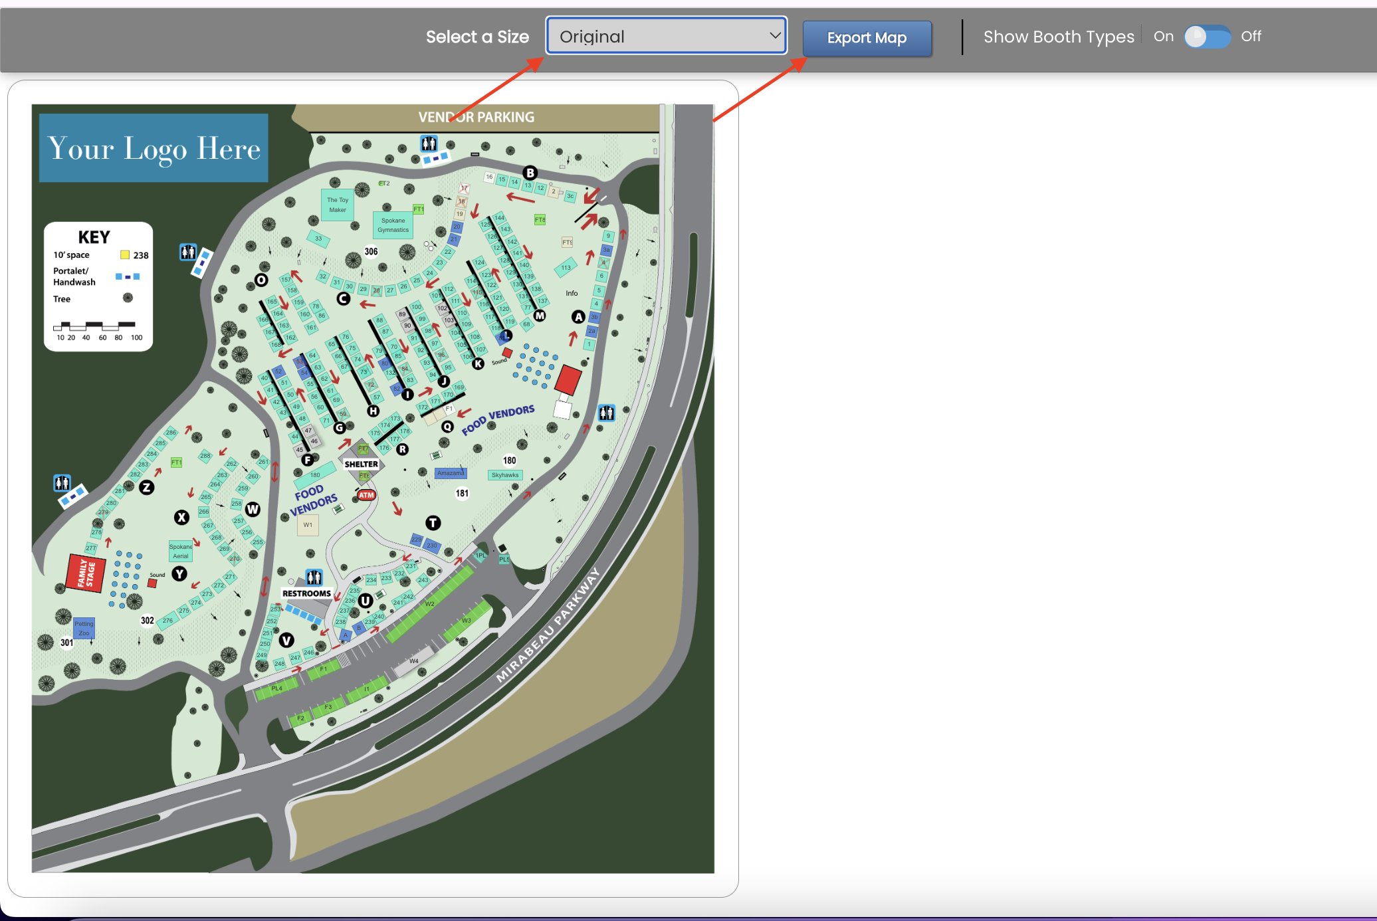Click section marker O on map
This screenshot has width=1377, height=921.
pos(261,280)
